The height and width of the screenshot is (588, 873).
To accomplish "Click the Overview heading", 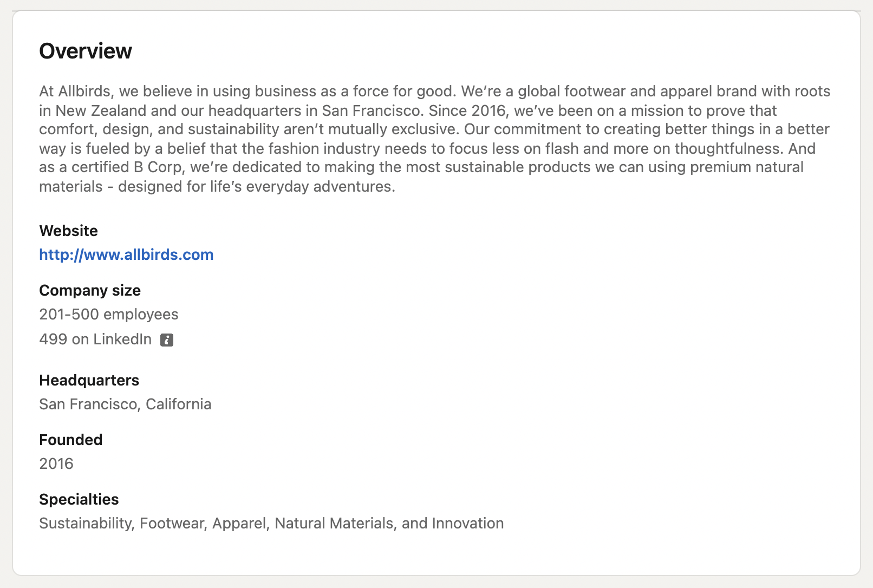I will [86, 51].
